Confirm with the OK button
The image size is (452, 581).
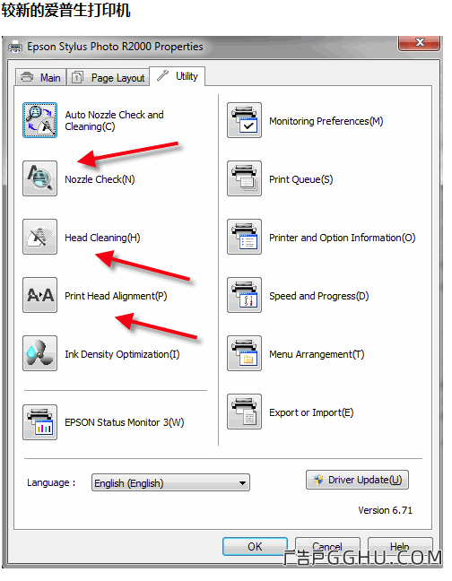tap(255, 547)
